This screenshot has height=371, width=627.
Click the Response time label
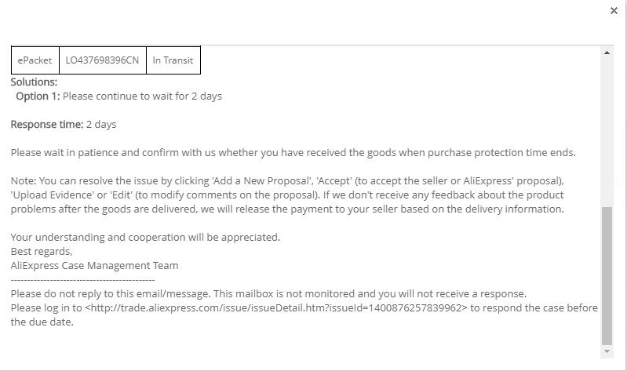point(46,124)
